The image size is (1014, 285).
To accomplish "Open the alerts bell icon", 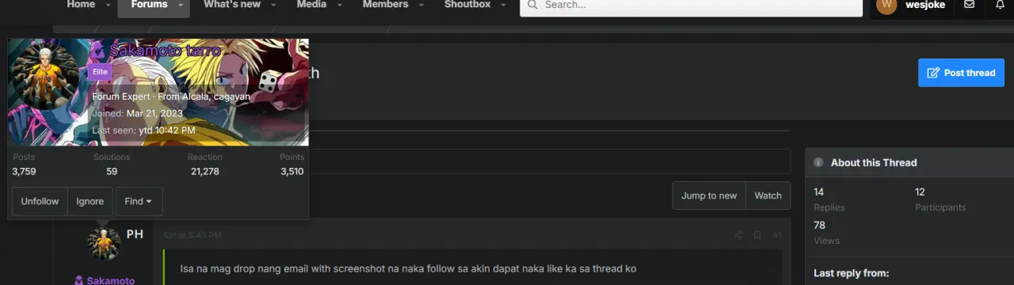I will [1000, 5].
